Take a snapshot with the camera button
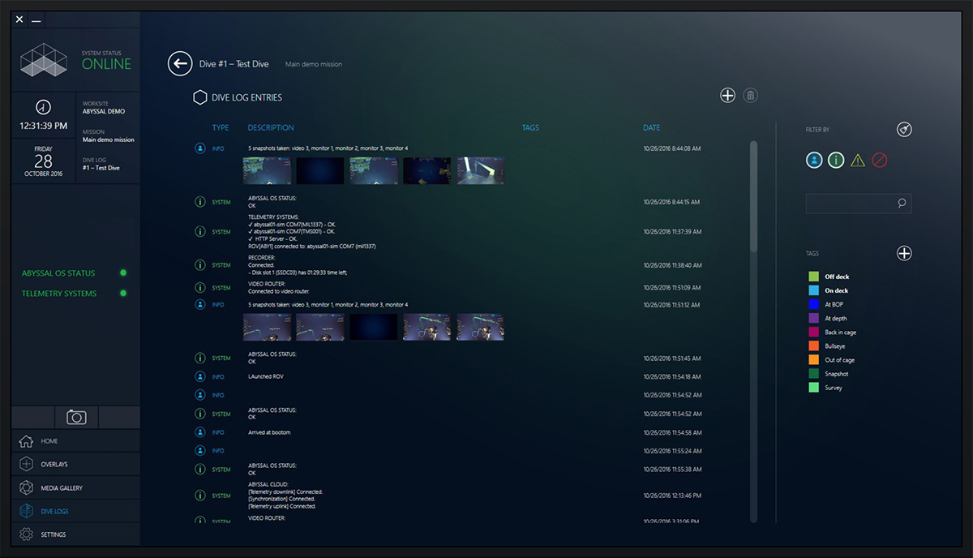Image resolution: width=973 pixels, height=558 pixels. click(x=76, y=417)
